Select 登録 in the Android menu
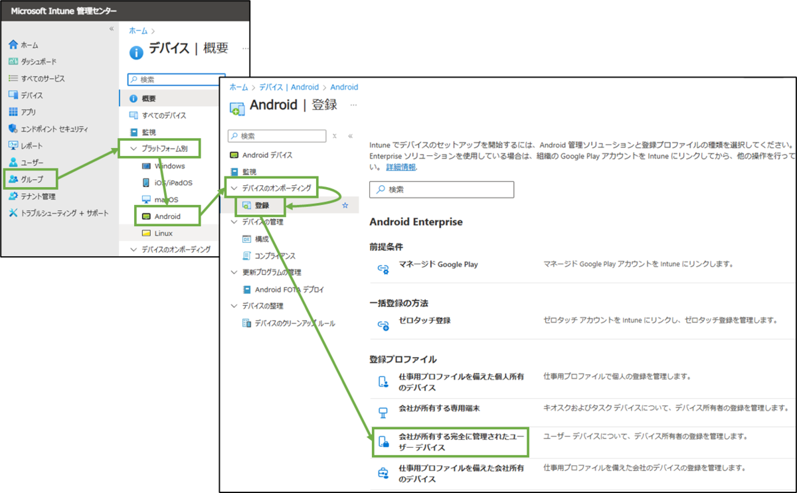Viewport: 797px width, 493px height. tap(256, 206)
